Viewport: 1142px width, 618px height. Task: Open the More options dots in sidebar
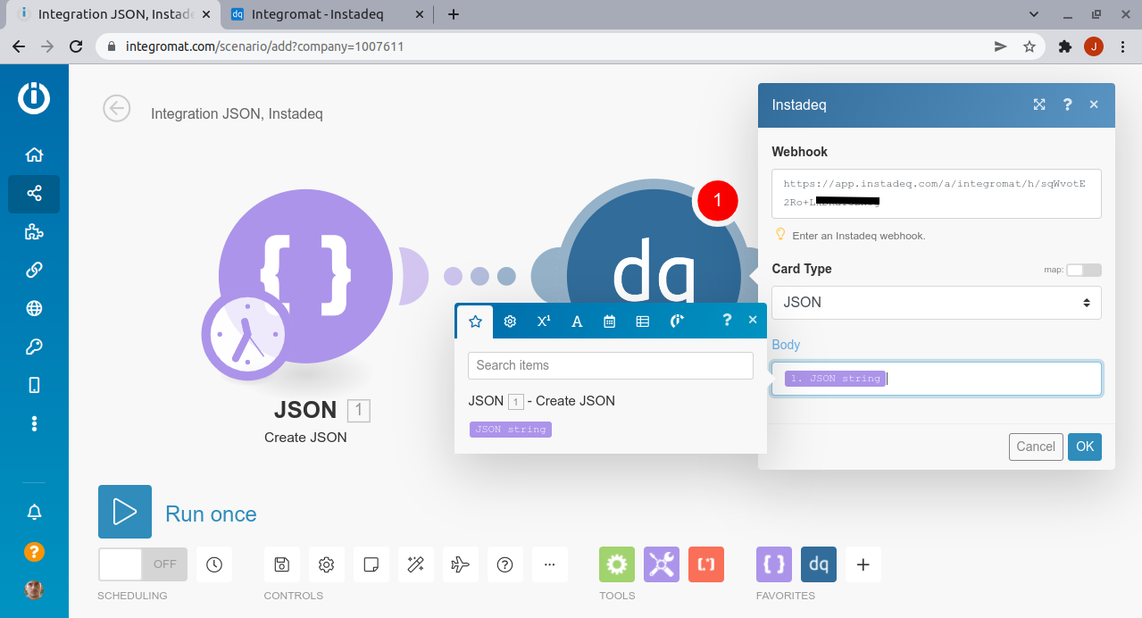(34, 422)
